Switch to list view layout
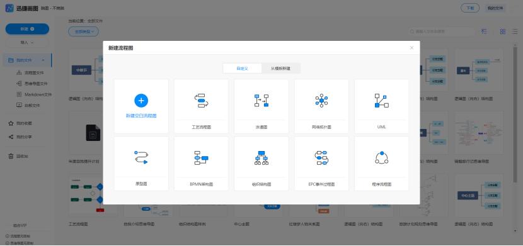Viewport: 523px width, 246px height. click(x=515, y=31)
